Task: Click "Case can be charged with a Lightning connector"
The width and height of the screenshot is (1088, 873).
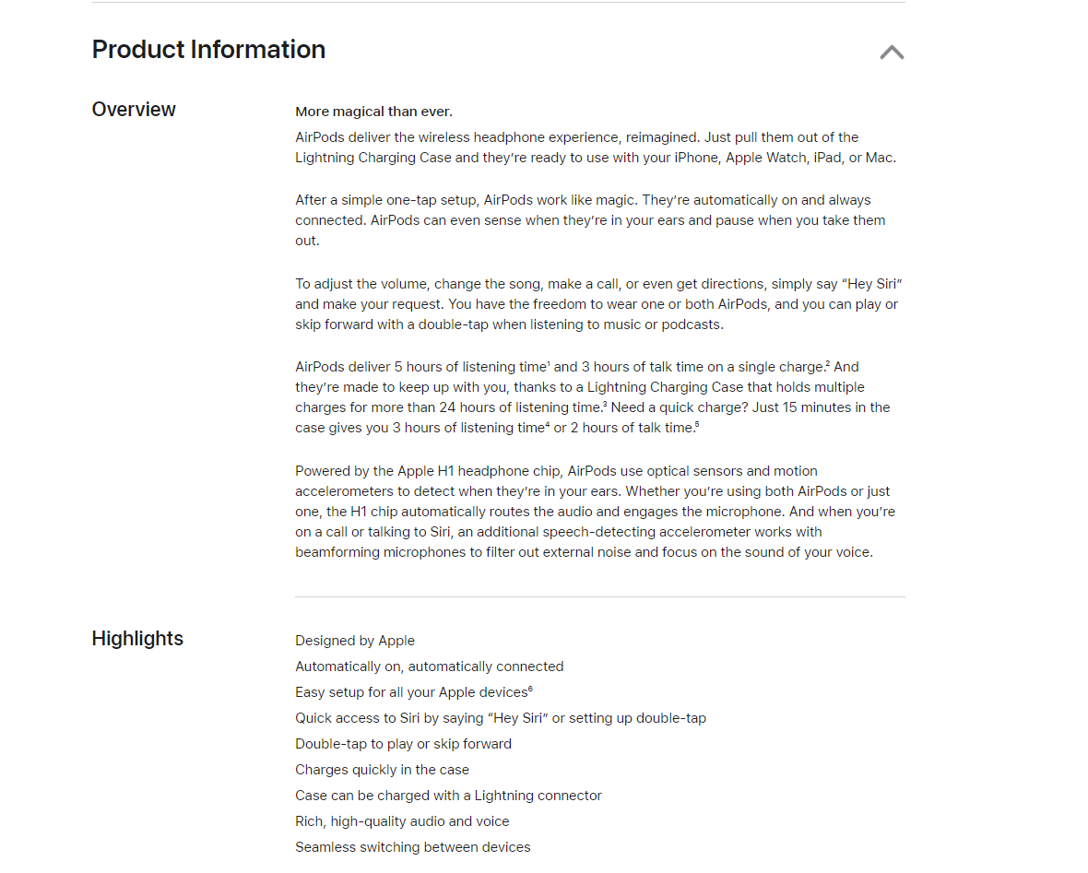Action: 448,796
